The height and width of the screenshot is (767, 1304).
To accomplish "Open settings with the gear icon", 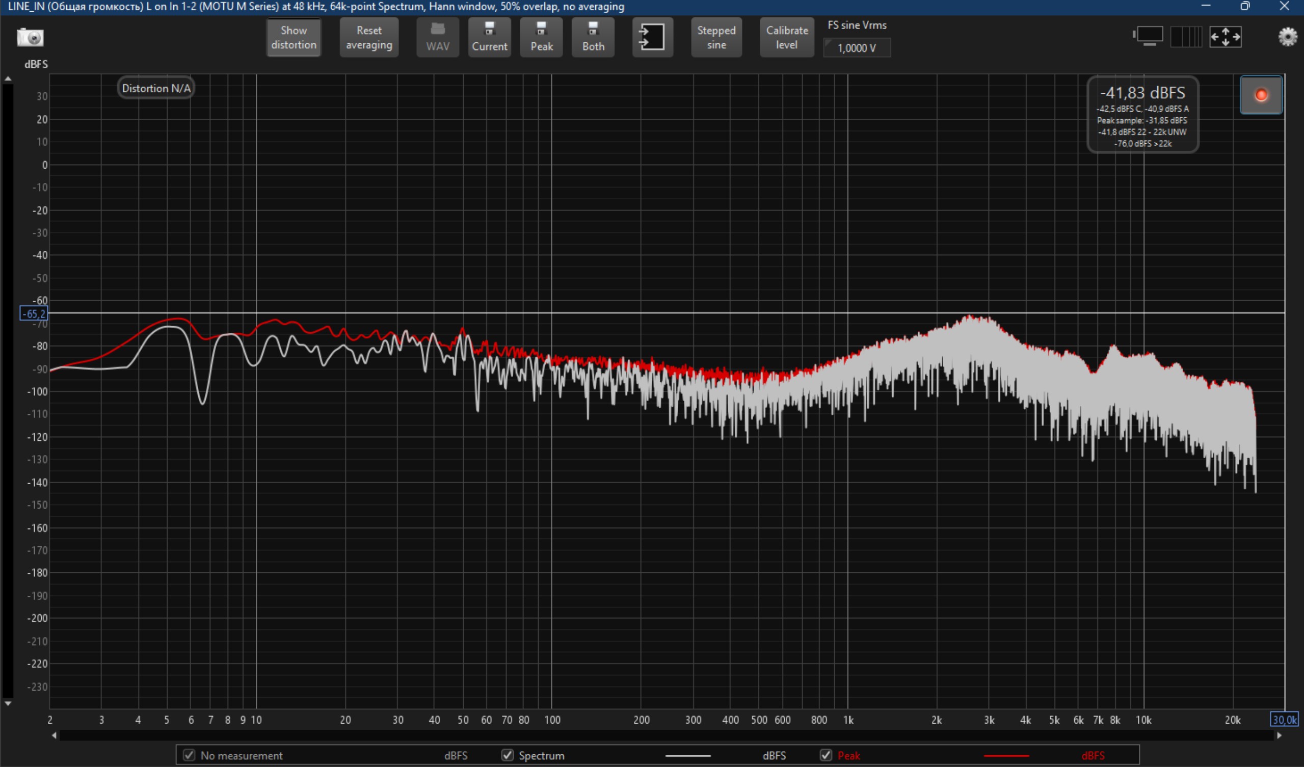I will pyautogui.click(x=1288, y=37).
